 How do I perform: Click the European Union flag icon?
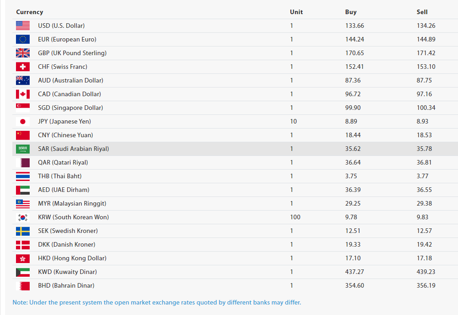tap(23, 39)
